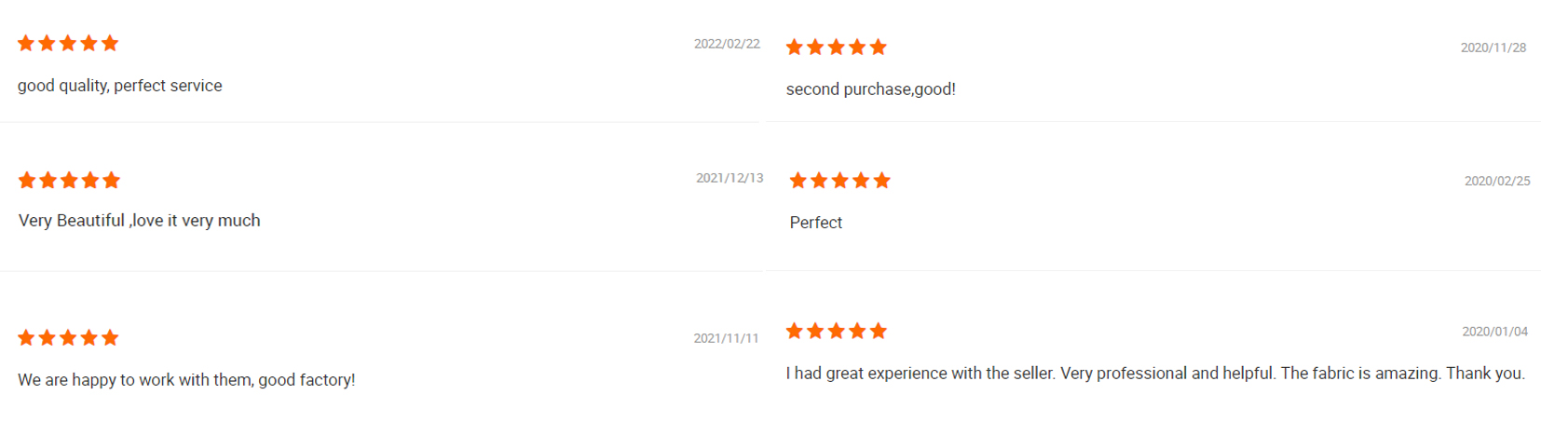Click "We are happy to work with them" review

[x=185, y=380]
